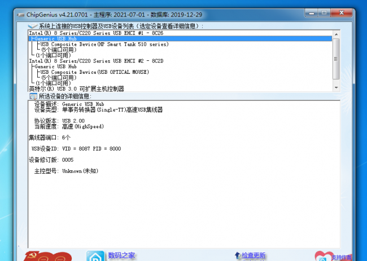Screen dimensions: 367x261
Task: Click the 集线器端口 6个 line
Action: click(x=49, y=138)
